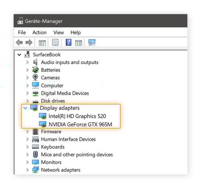Open the View menu
This screenshot has width=201, height=188.
pyautogui.click(x=59, y=33)
